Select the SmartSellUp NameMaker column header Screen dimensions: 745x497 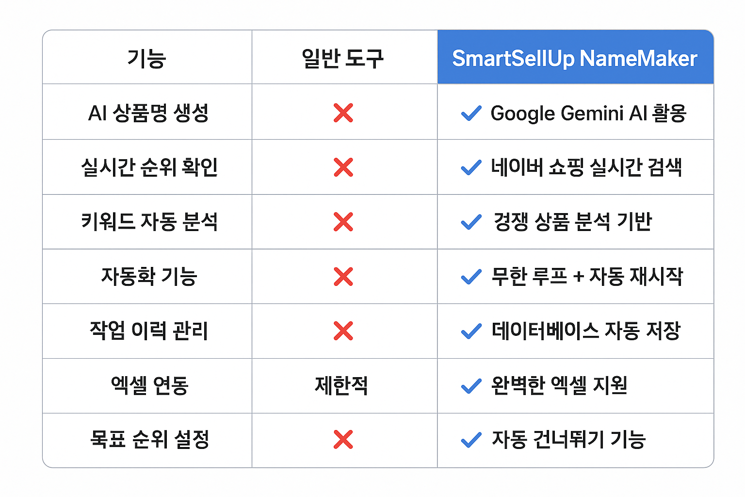point(575,58)
